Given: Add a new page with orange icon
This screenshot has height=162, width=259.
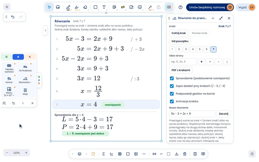Looking at the screenshot, I should (x=93, y=154).
